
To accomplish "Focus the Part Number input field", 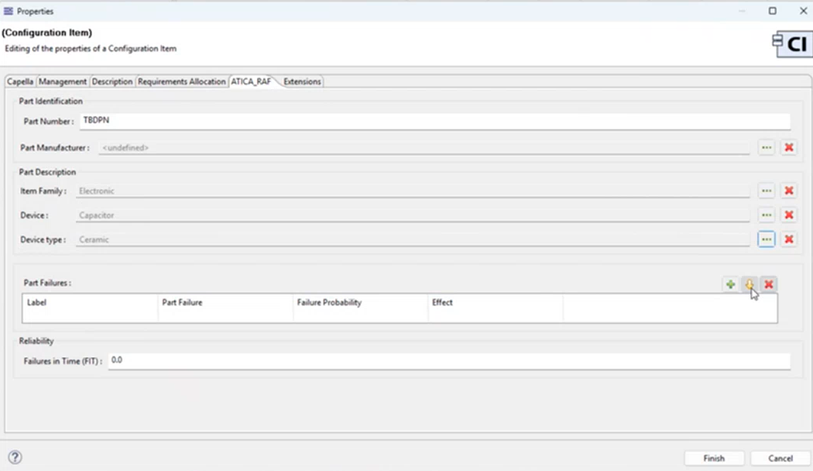I will [435, 121].
